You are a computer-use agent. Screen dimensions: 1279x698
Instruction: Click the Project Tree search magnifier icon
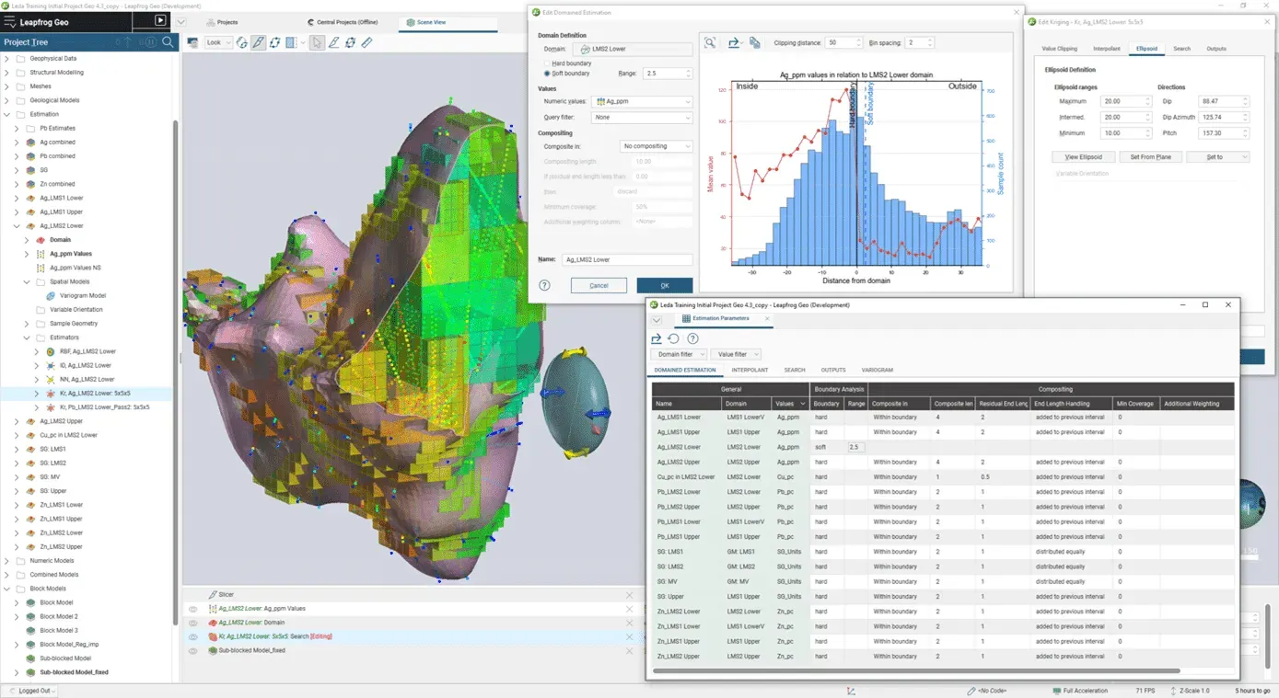click(x=168, y=42)
